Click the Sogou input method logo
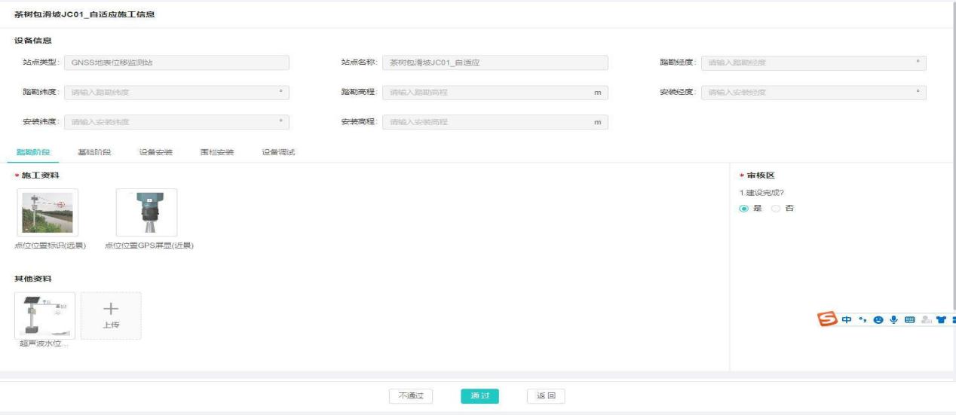The height and width of the screenshot is (415, 956). pos(827,319)
